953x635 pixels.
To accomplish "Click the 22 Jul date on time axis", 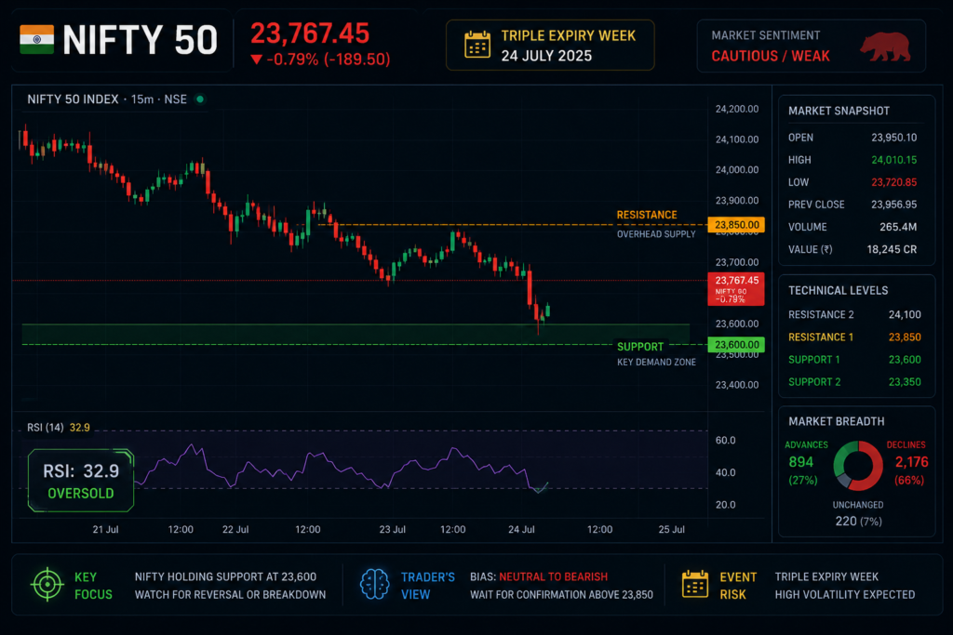I will coord(235,529).
